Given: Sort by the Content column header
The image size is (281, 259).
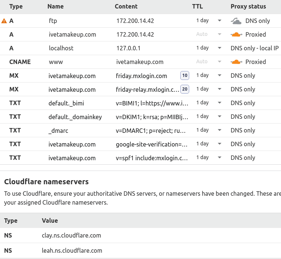Looking at the screenshot, I should 126,6.
